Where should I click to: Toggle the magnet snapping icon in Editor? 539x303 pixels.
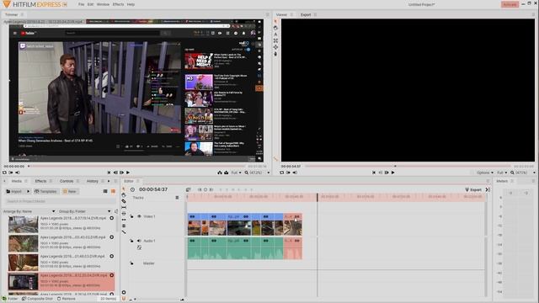[124, 298]
